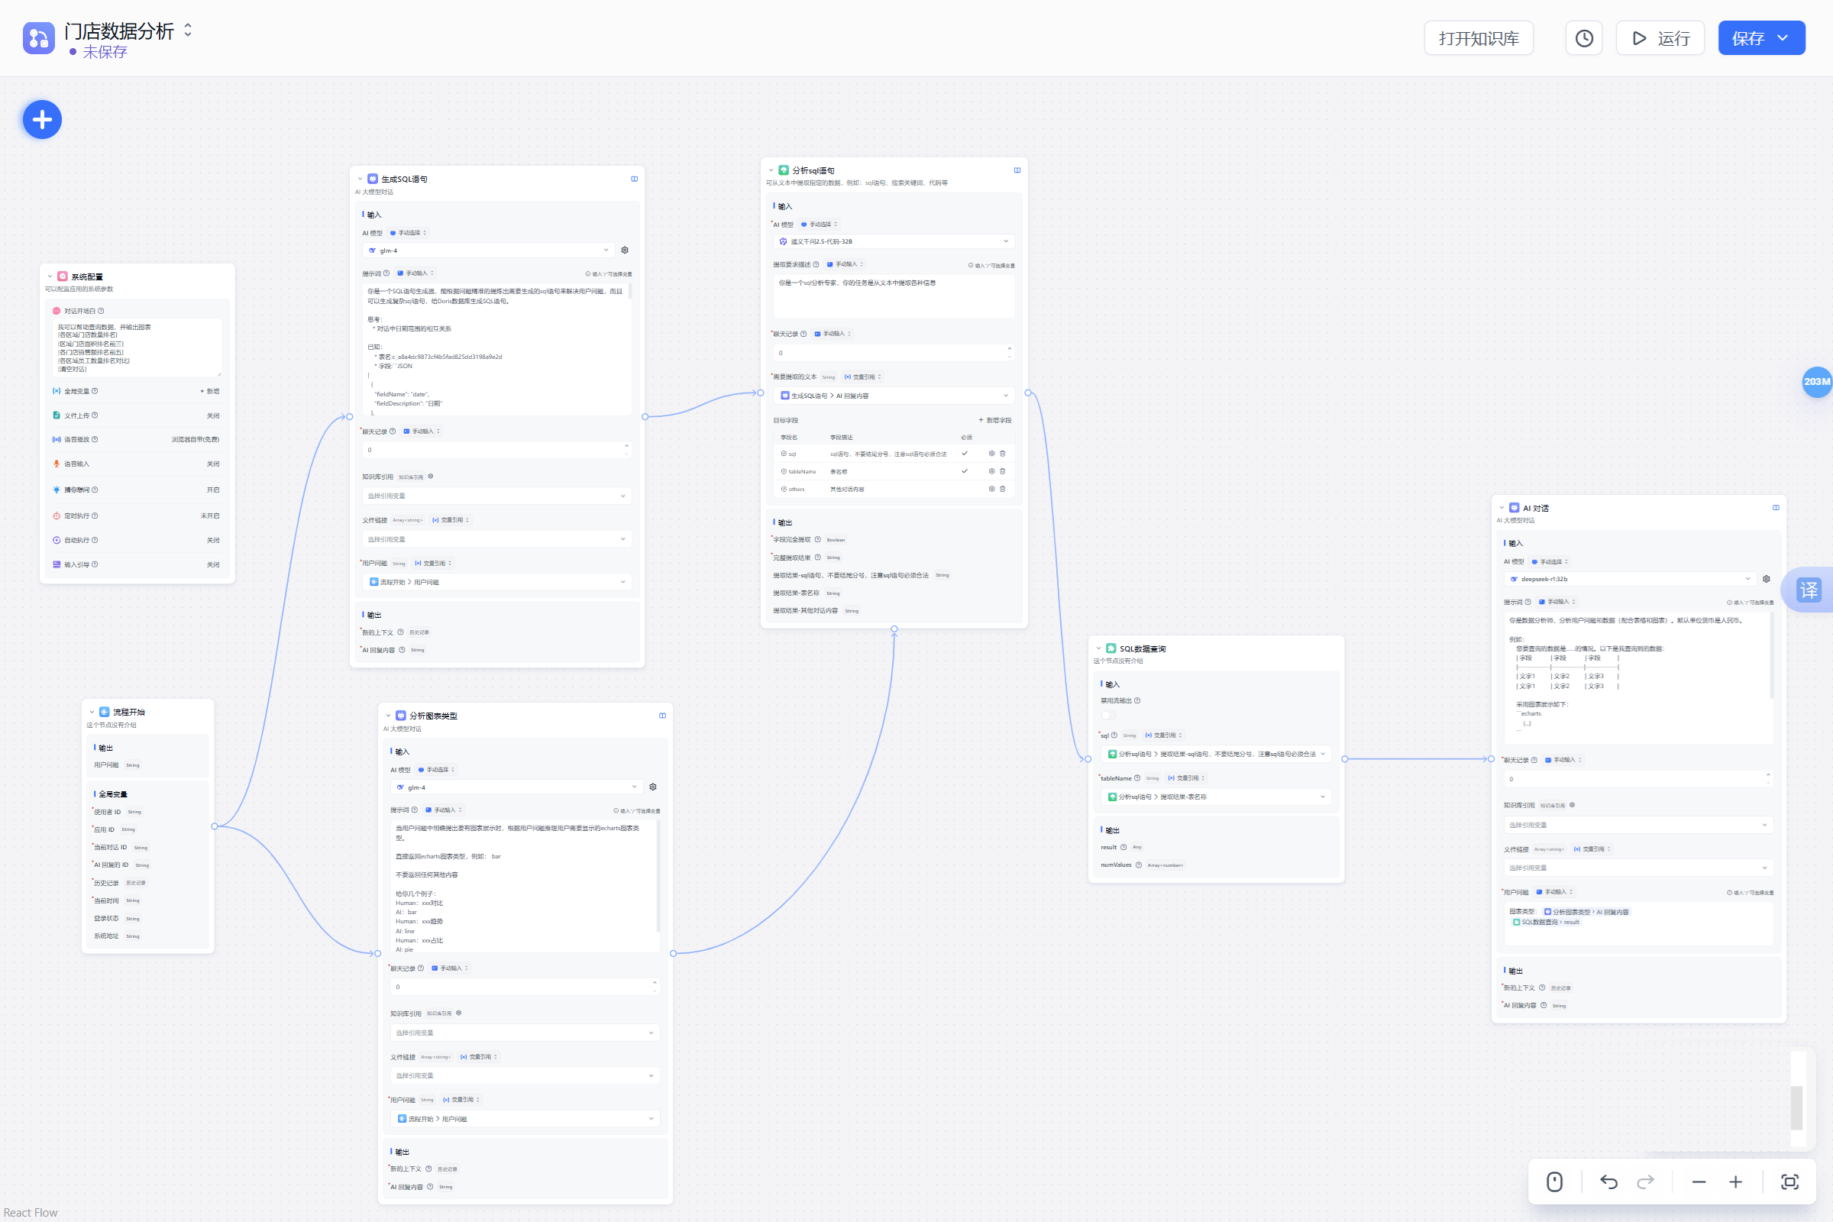1833x1222 pixels.
Task: Open the book icon of 分析sql语句 node
Action: (1017, 170)
